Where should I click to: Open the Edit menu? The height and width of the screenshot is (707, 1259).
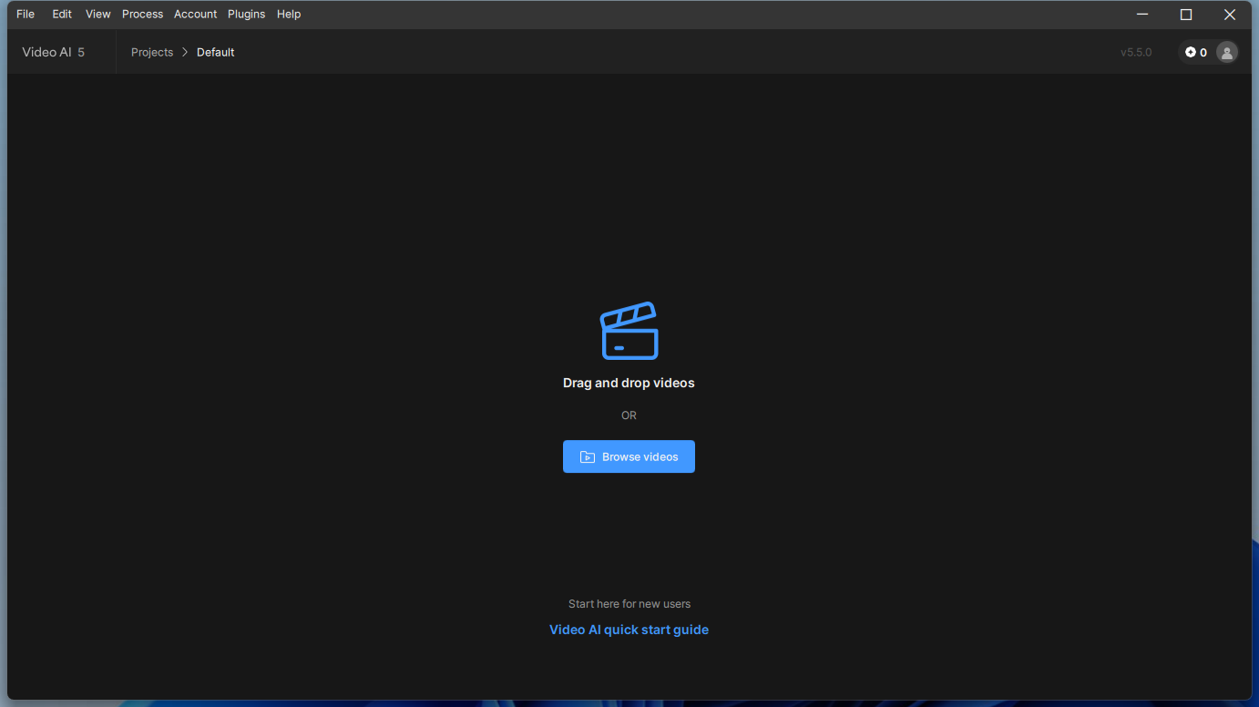pyautogui.click(x=62, y=14)
